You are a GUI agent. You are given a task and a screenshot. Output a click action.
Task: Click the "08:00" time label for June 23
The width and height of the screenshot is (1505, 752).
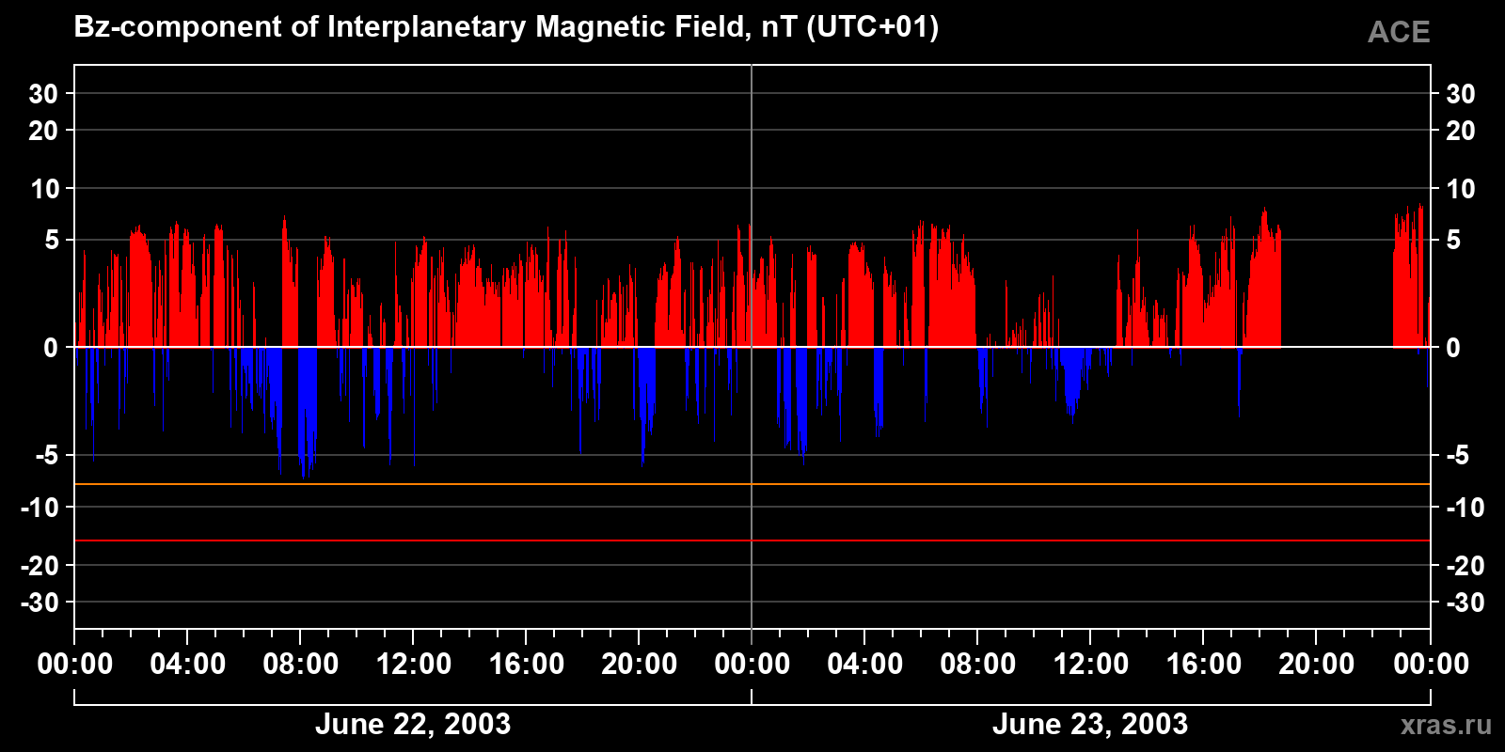click(x=978, y=665)
